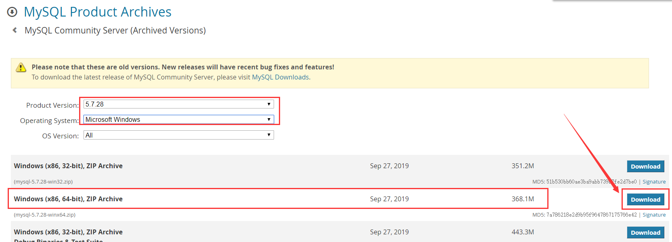
Task: Download the Windows 64-bit ZIP Archive
Action: (645, 199)
